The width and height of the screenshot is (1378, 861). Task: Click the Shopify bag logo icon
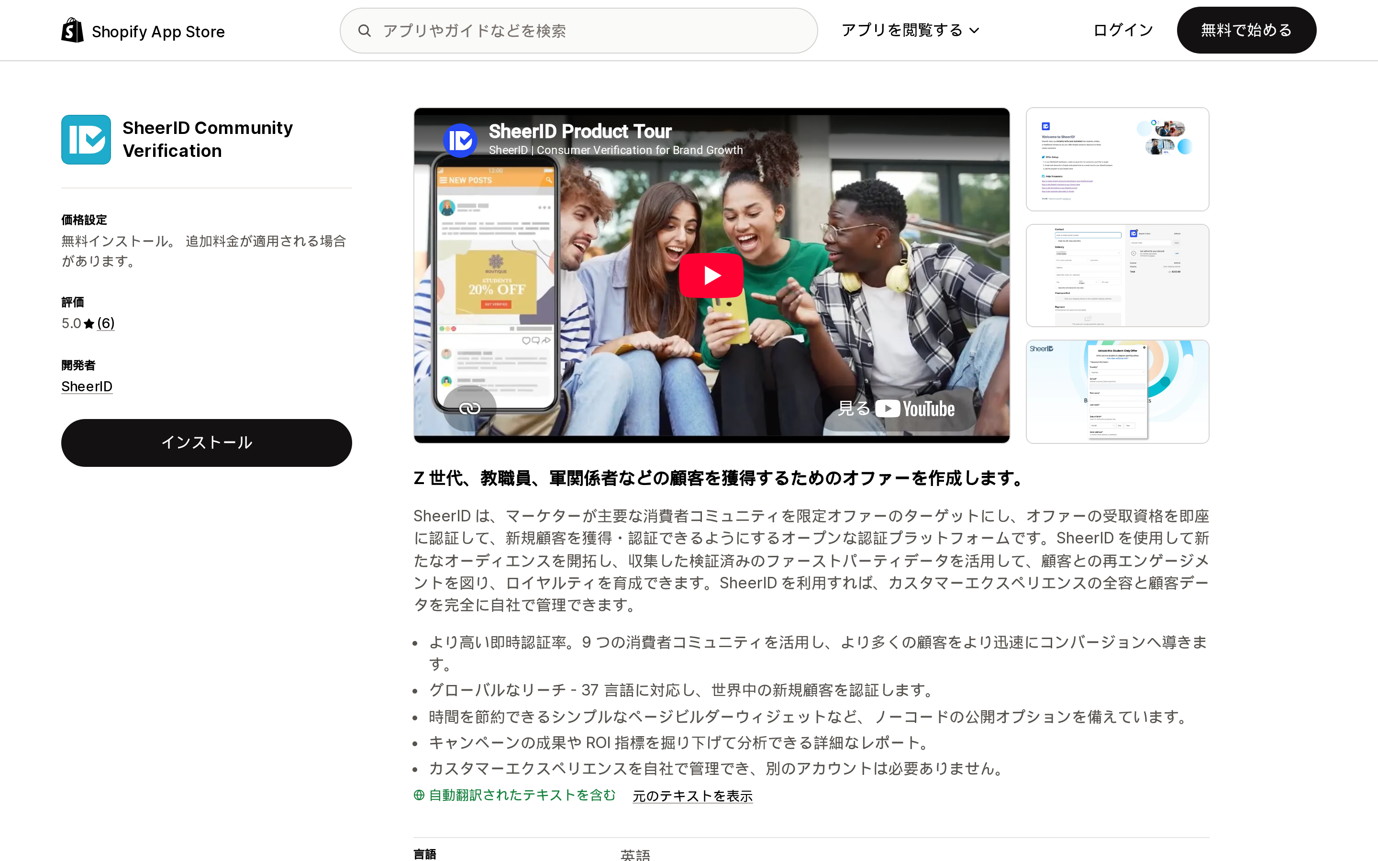point(72,30)
